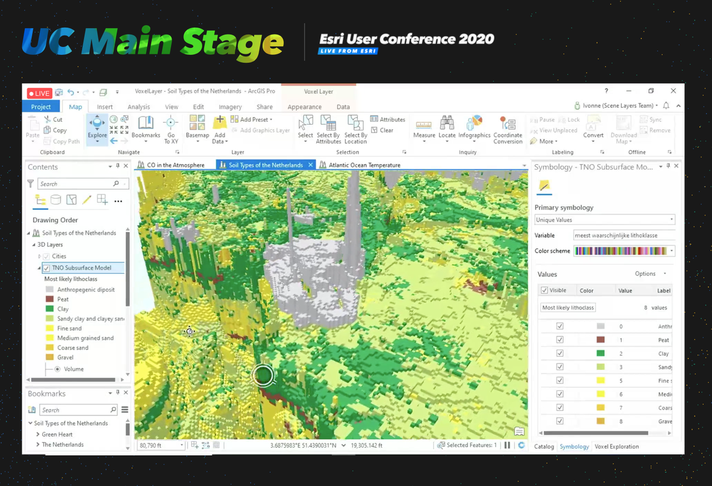Viewport: 712px width, 486px height.
Task: Switch to List By Editing
Action: click(x=87, y=200)
